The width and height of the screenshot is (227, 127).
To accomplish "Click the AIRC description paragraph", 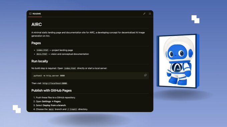I will pos(88,34).
